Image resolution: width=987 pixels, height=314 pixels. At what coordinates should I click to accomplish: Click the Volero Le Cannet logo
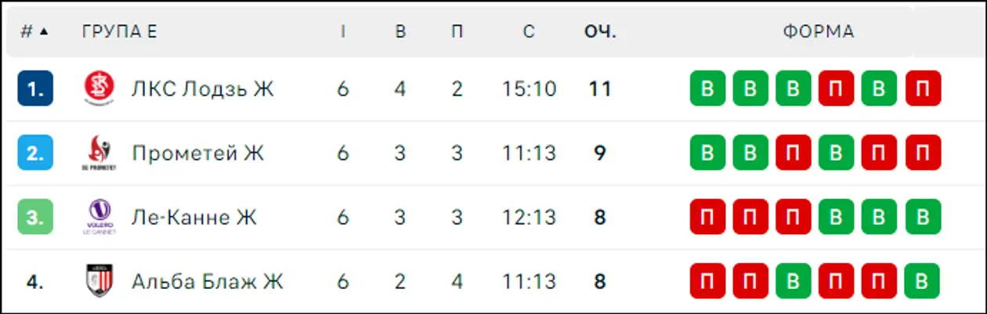click(x=99, y=217)
